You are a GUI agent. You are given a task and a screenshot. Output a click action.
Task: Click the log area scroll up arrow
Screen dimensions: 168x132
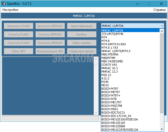pyautogui.click(x=96, y=59)
